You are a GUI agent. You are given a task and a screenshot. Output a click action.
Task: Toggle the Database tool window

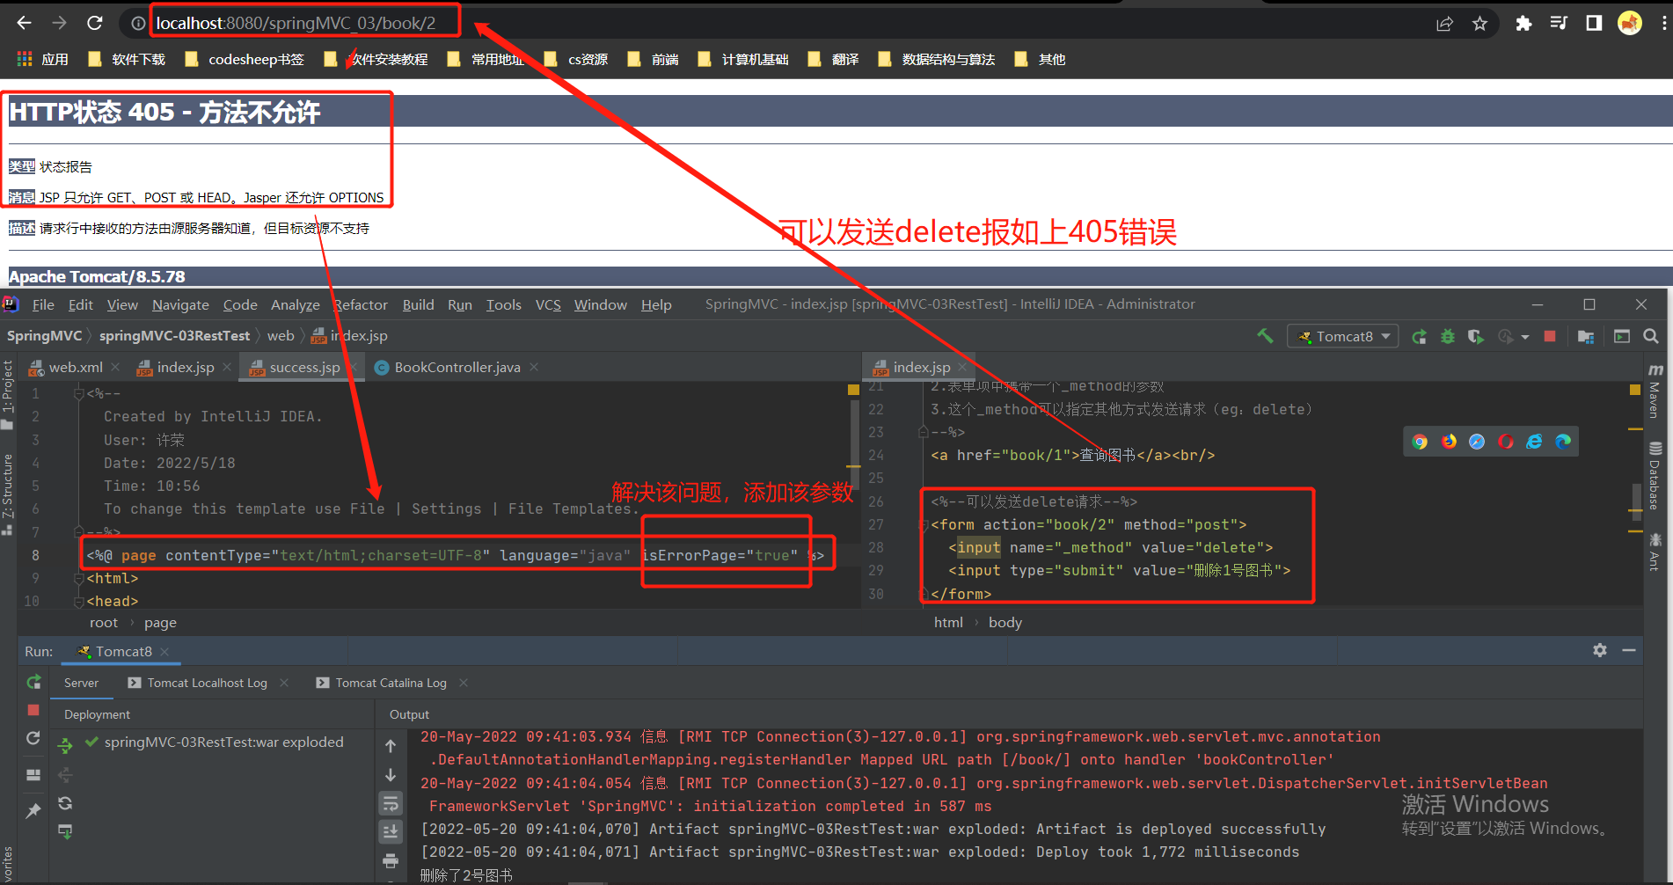[x=1655, y=476]
